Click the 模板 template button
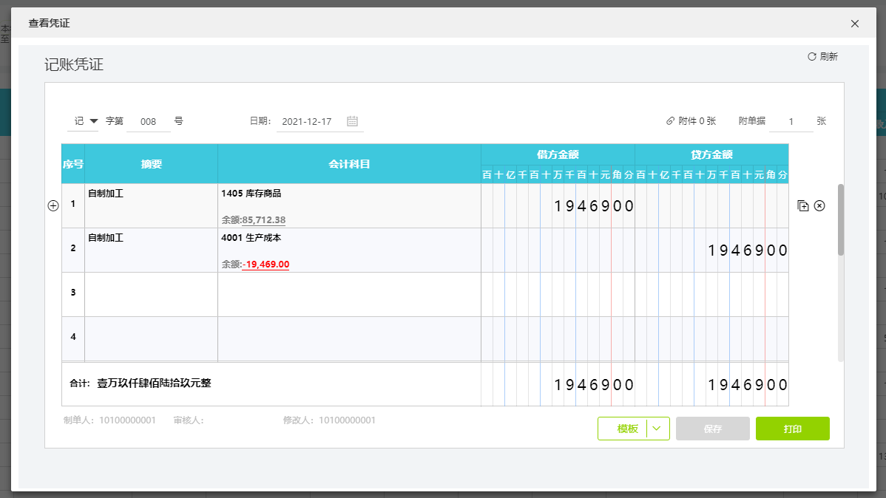This screenshot has width=886, height=498. pyautogui.click(x=623, y=429)
